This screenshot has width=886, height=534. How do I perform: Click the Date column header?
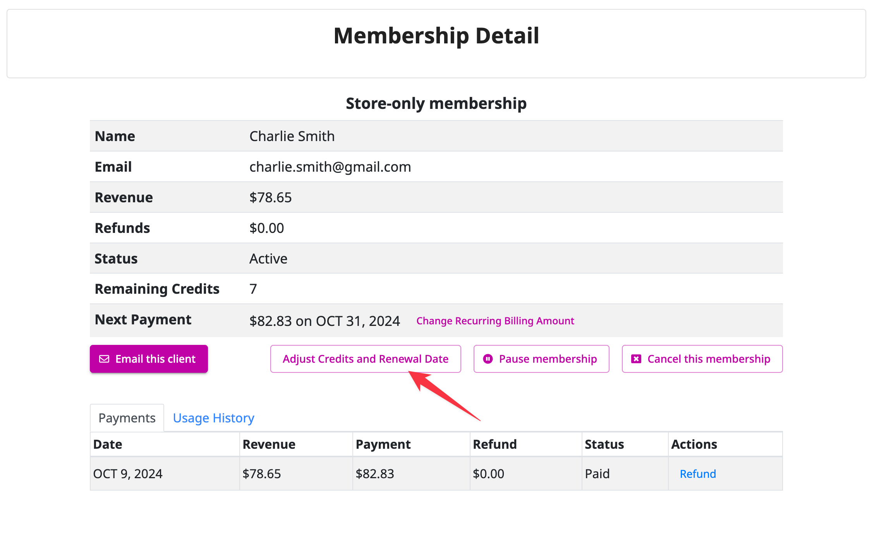[x=108, y=444]
